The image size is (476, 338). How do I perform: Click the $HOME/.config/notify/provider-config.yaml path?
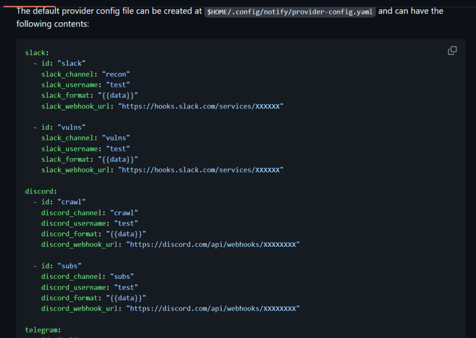click(x=290, y=12)
